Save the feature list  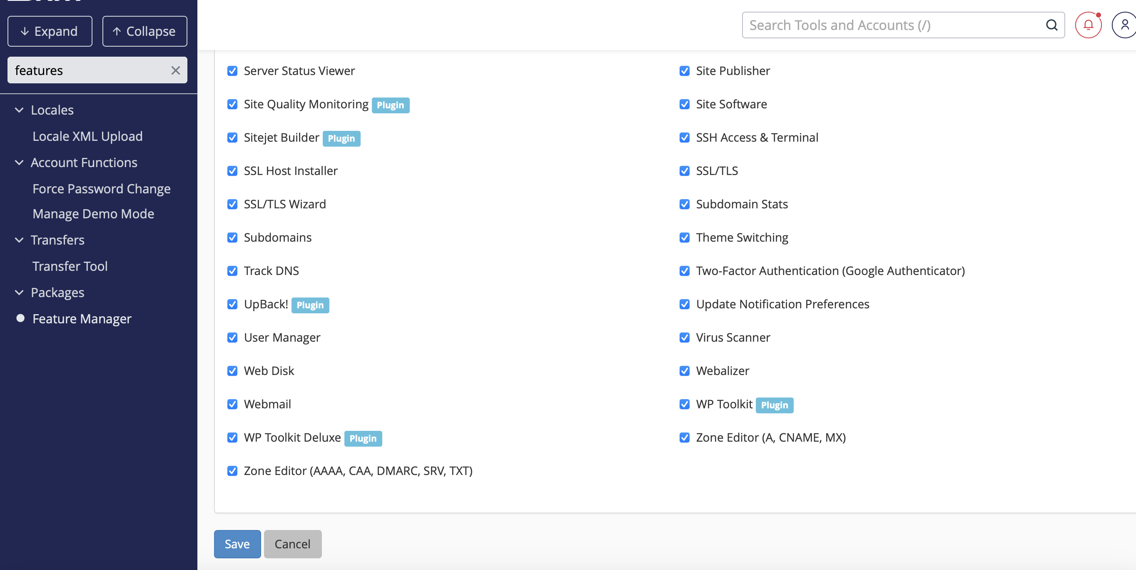[x=237, y=544]
